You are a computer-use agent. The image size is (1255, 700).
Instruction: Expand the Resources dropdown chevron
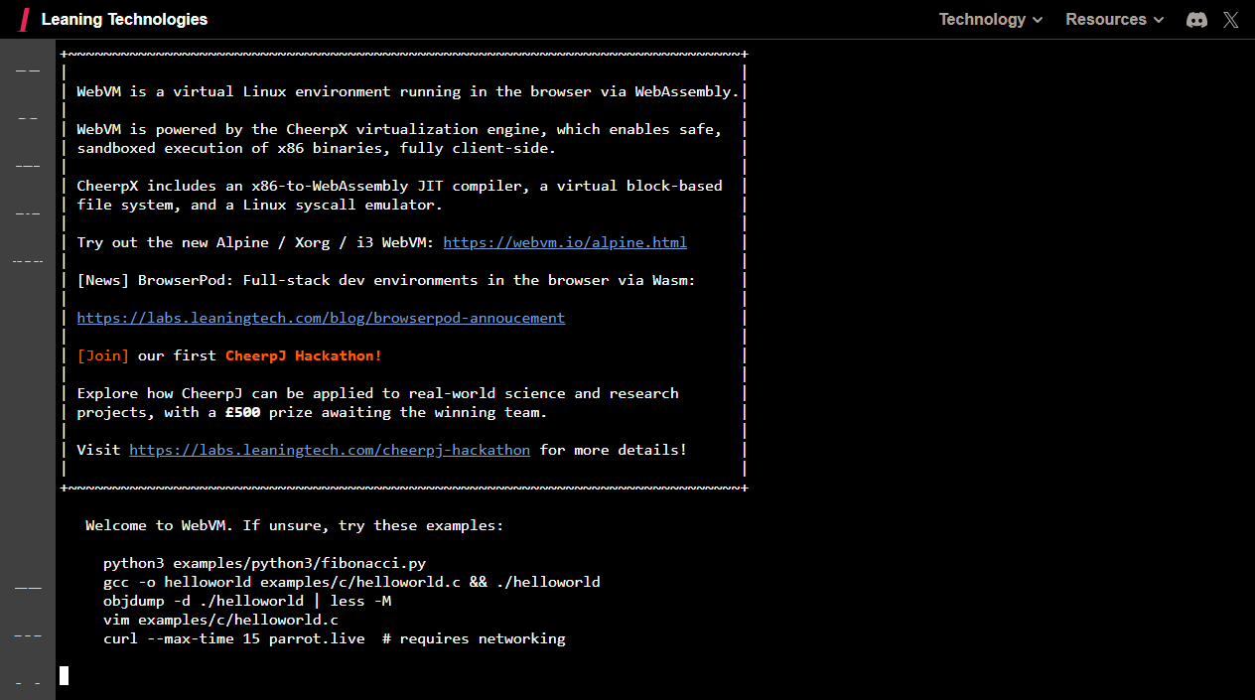(1160, 19)
